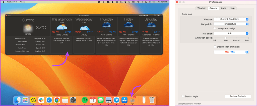The height and width of the screenshot is (106, 257).
Task: Click the Ahmedabad, IN window title
Action: pos(84,15)
